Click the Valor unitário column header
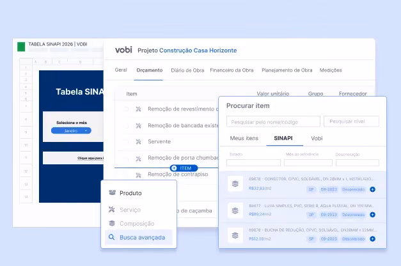Image resolution: width=401 pixels, height=266 pixels. coord(273,93)
